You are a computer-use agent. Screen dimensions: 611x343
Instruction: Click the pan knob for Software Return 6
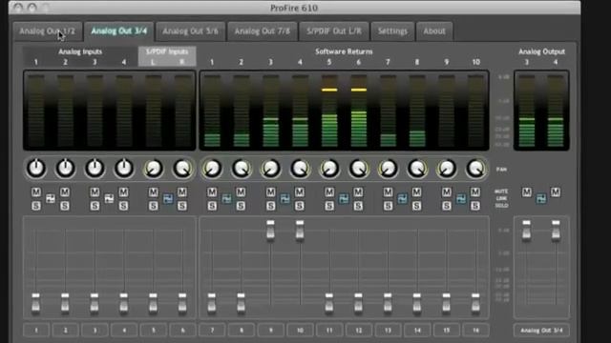[x=359, y=169]
